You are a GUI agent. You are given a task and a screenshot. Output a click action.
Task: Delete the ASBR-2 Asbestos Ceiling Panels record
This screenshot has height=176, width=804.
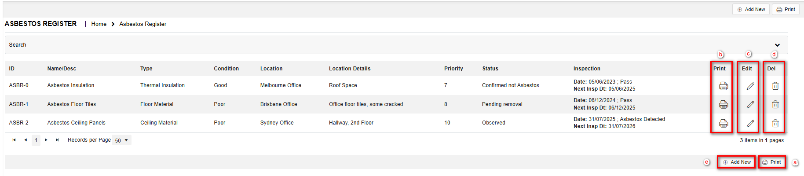(775, 124)
